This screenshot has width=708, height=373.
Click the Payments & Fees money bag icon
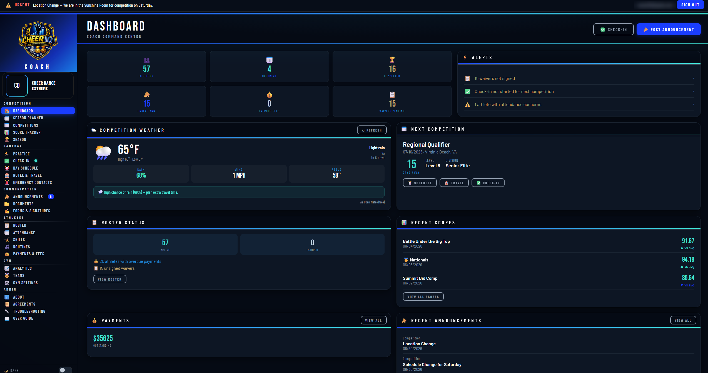click(x=7, y=254)
